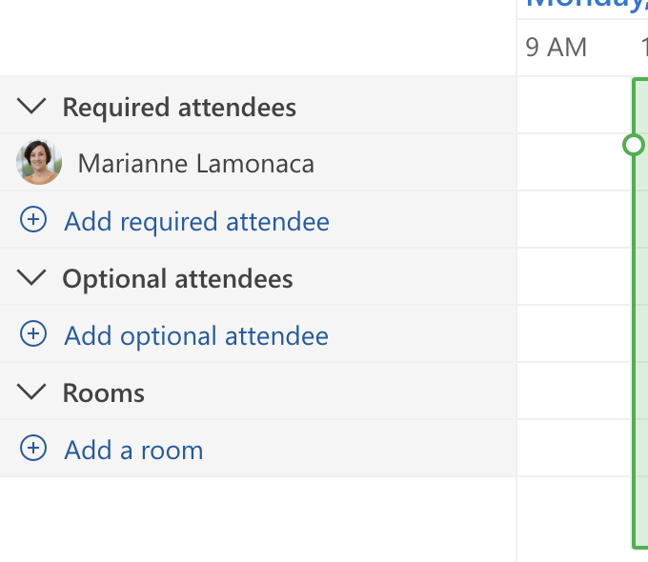The height and width of the screenshot is (562, 648).
Task: Click Marianne Lamonaca's profile photo
Action: click(39, 163)
